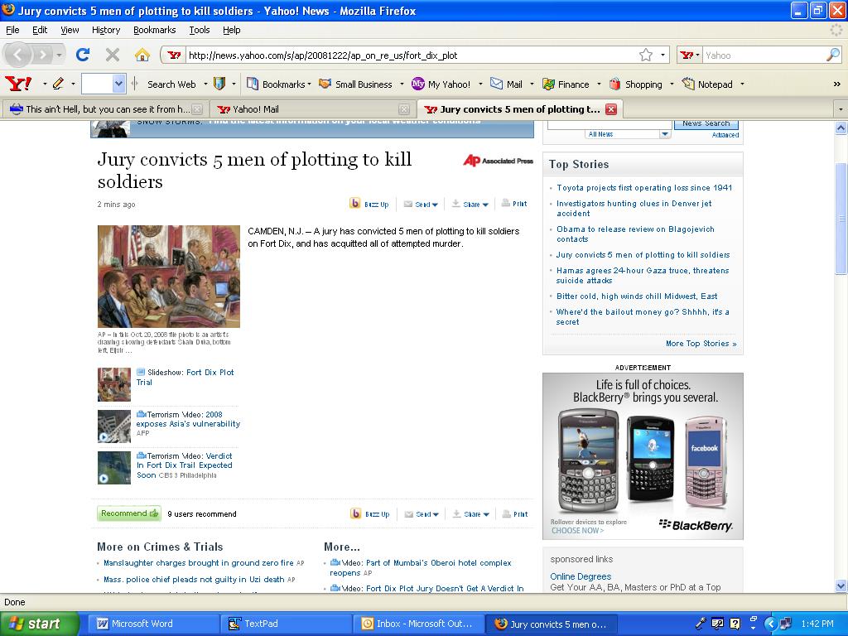The image size is (848, 636).
Task: Open the Send dropdown above the article
Action: click(422, 204)
